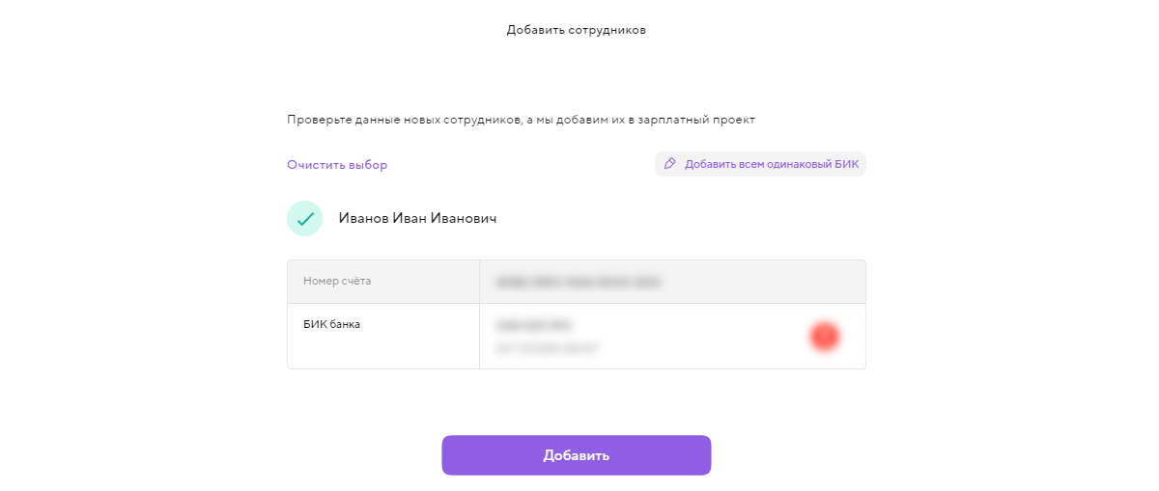
Task: Toggle the green checkmark for Иванов
Action: click(304, 219)
